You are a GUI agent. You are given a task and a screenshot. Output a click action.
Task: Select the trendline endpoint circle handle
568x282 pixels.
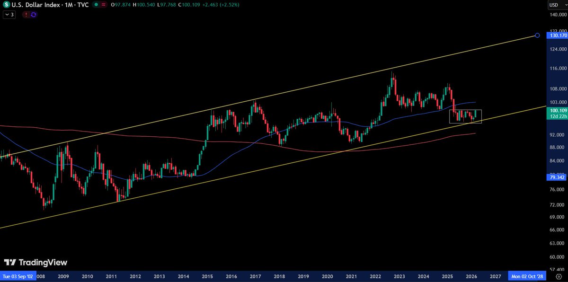(537, 35)
